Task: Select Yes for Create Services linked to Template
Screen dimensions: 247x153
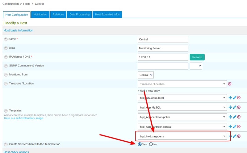Action: tap(140, 144)
